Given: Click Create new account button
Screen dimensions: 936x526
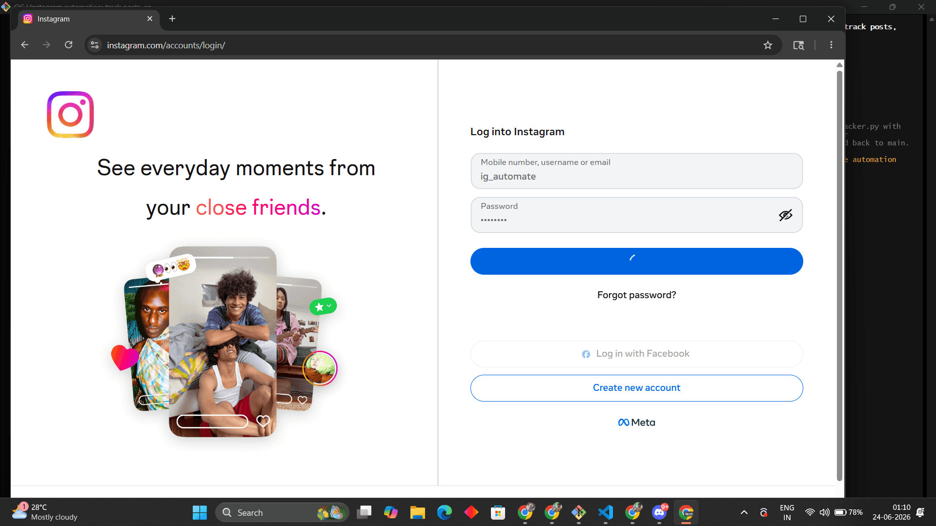Looking at the screenshot, I should (636, 388).
